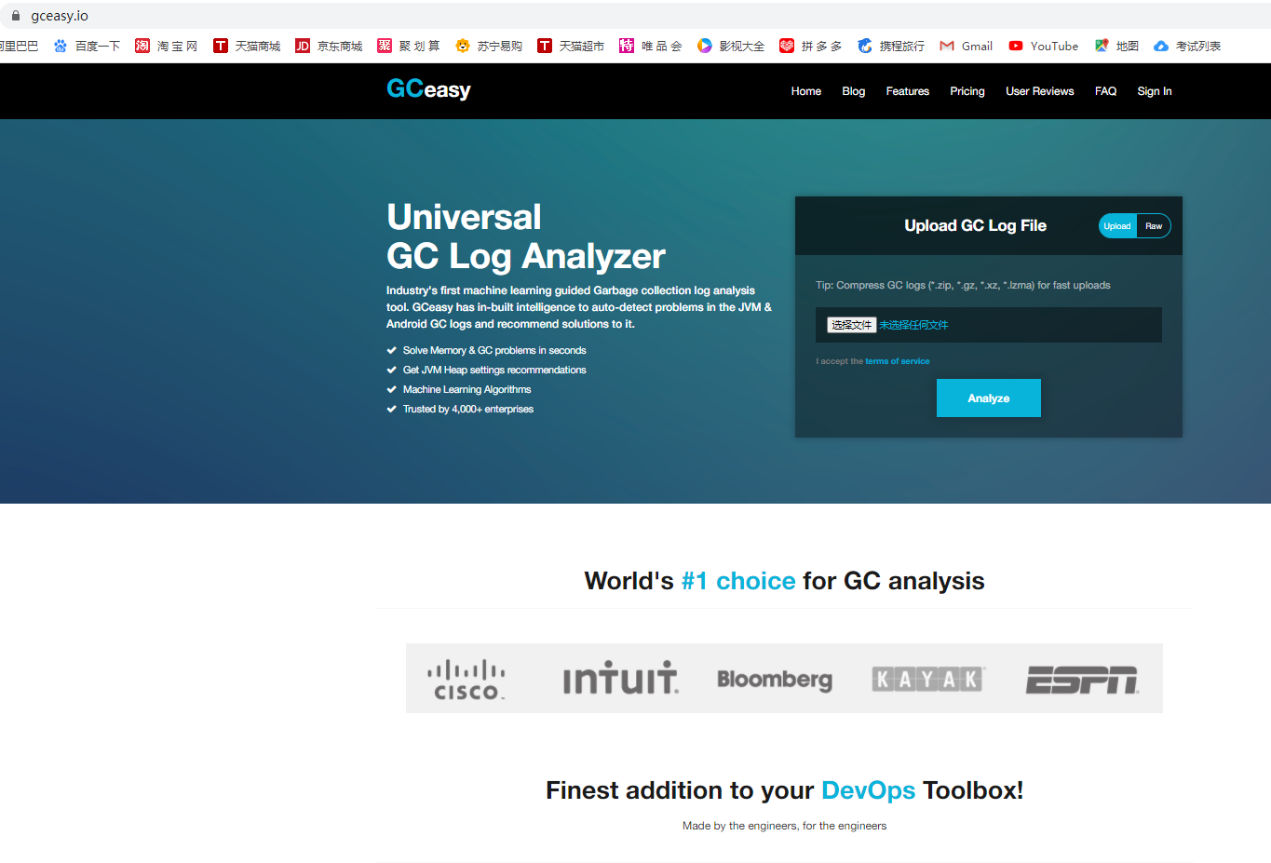Click the lock icon beside gceasy.io
The image size is (1271, 863).
tap(16, 16)
